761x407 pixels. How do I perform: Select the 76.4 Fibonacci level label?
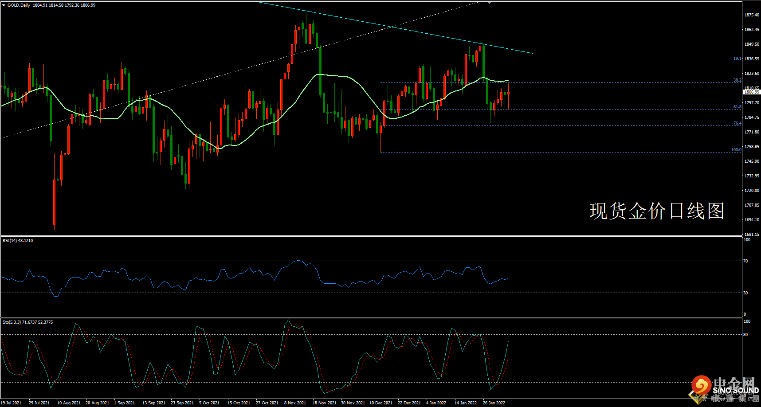pos(737,123)
